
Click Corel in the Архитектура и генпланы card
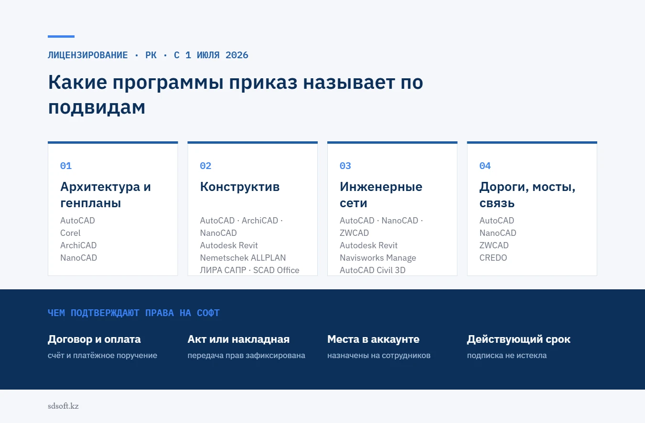[x=70, y=233]
